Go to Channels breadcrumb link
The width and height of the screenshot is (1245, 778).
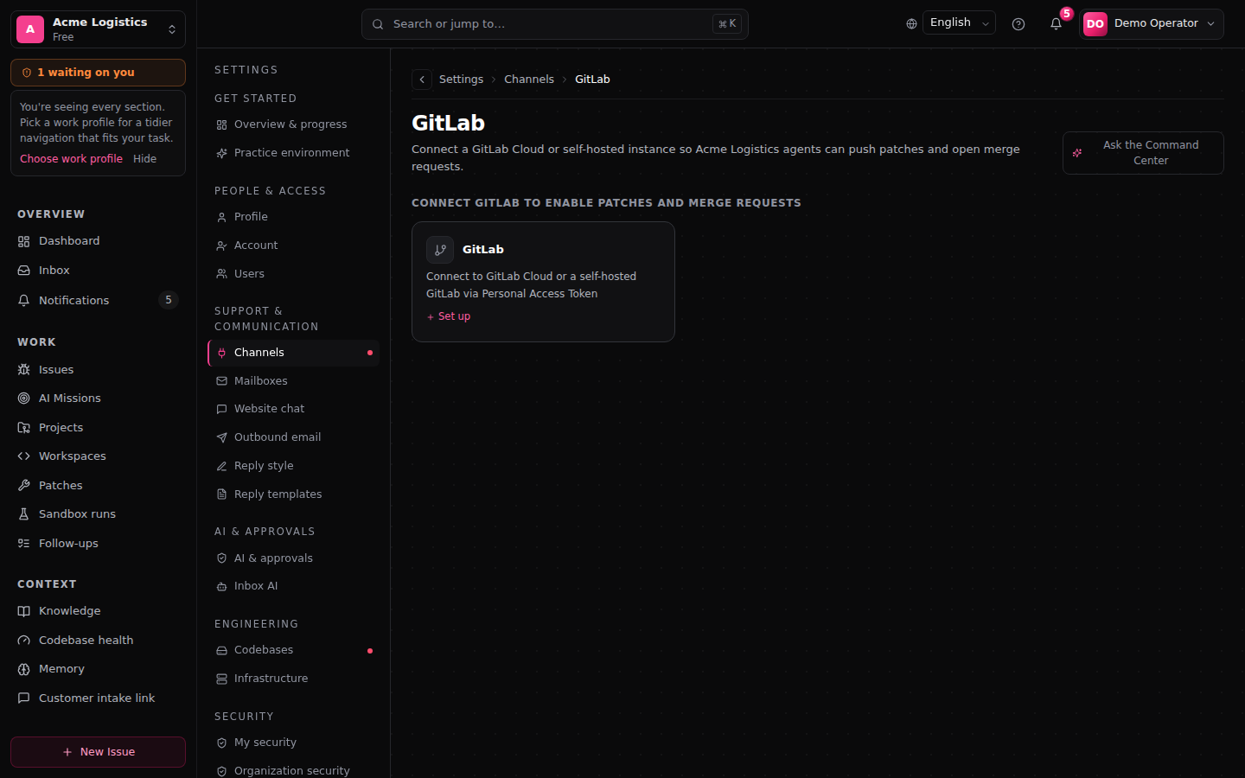coord(529,80)
